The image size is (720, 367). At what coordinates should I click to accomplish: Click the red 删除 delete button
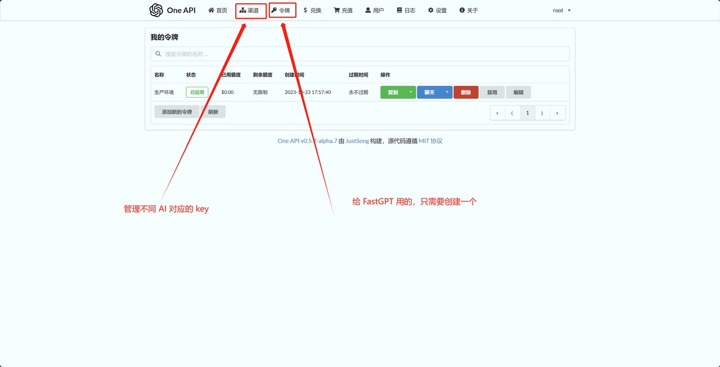pyautogui.click(x=466, y=92)
